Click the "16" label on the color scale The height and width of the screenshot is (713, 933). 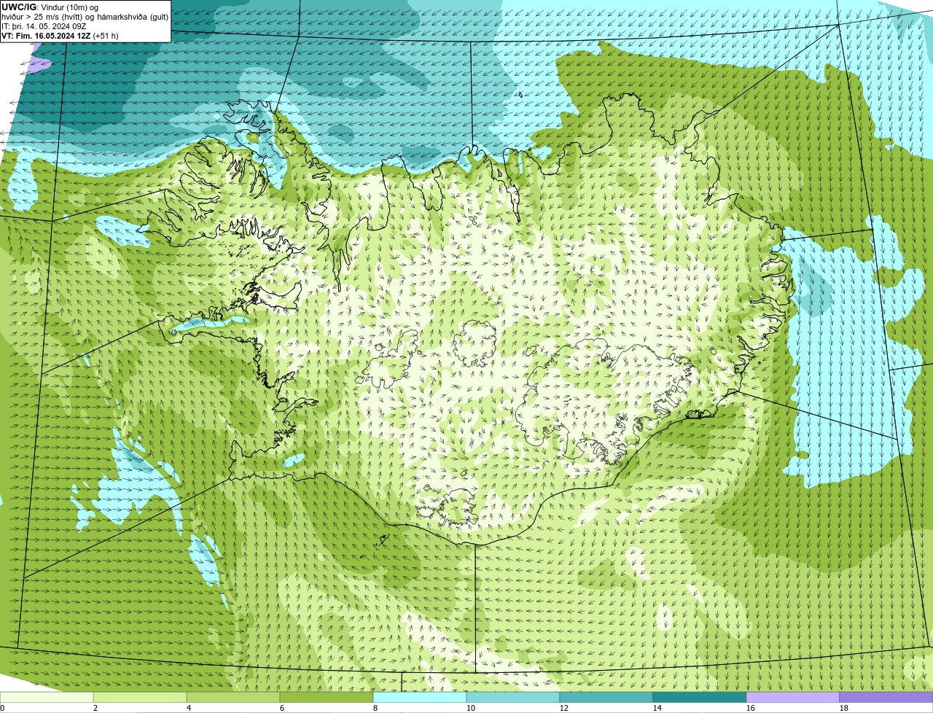point(751,708)
